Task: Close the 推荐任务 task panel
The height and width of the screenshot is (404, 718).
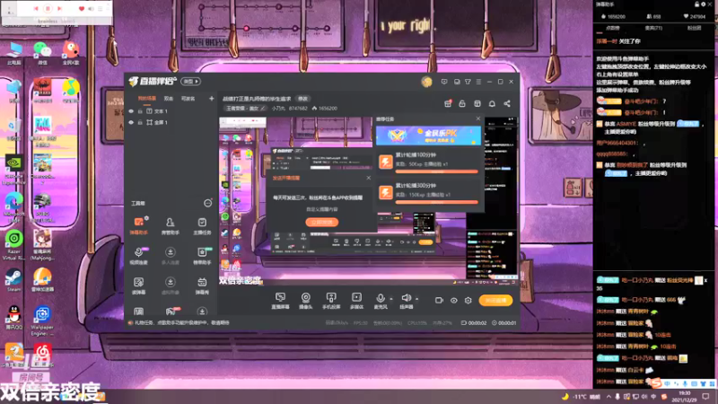Action: pyautogui.click(x=478, y=119)
